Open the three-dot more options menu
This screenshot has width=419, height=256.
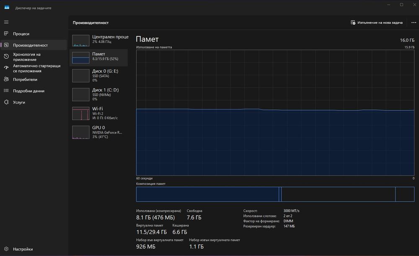pos(414,23)
